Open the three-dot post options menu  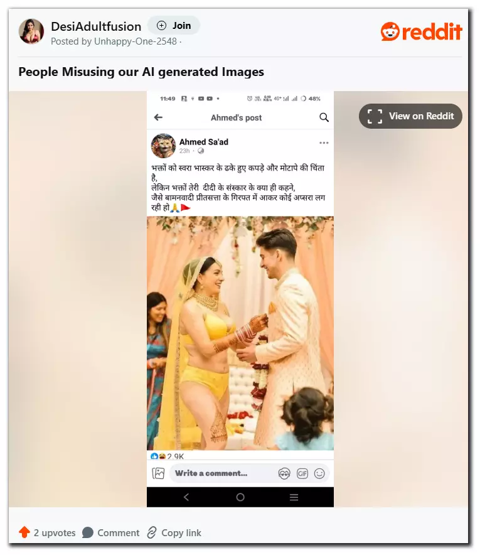click(x=324, y=143)
